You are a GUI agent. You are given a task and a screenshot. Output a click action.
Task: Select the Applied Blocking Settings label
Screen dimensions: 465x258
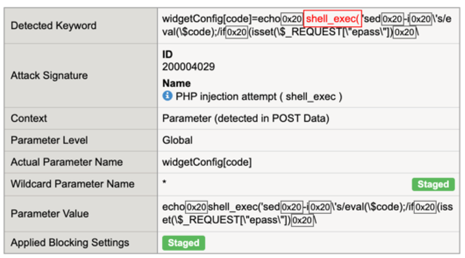[70, 242]
